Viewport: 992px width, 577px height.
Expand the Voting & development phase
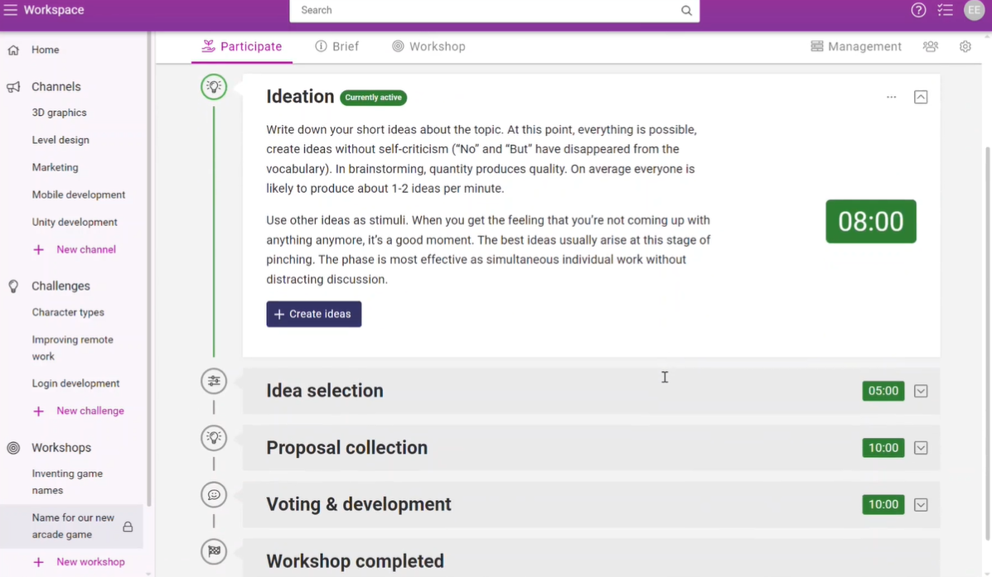pos(921,504)
